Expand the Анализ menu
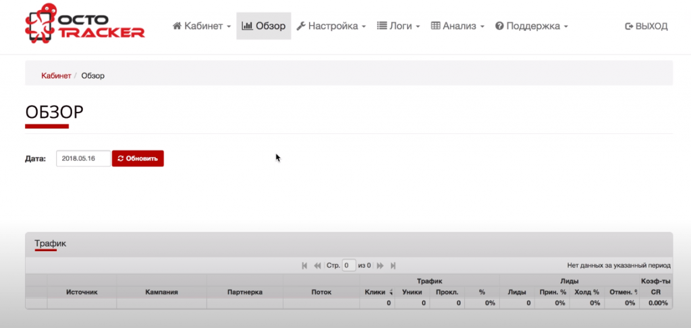 click(458, 26)
